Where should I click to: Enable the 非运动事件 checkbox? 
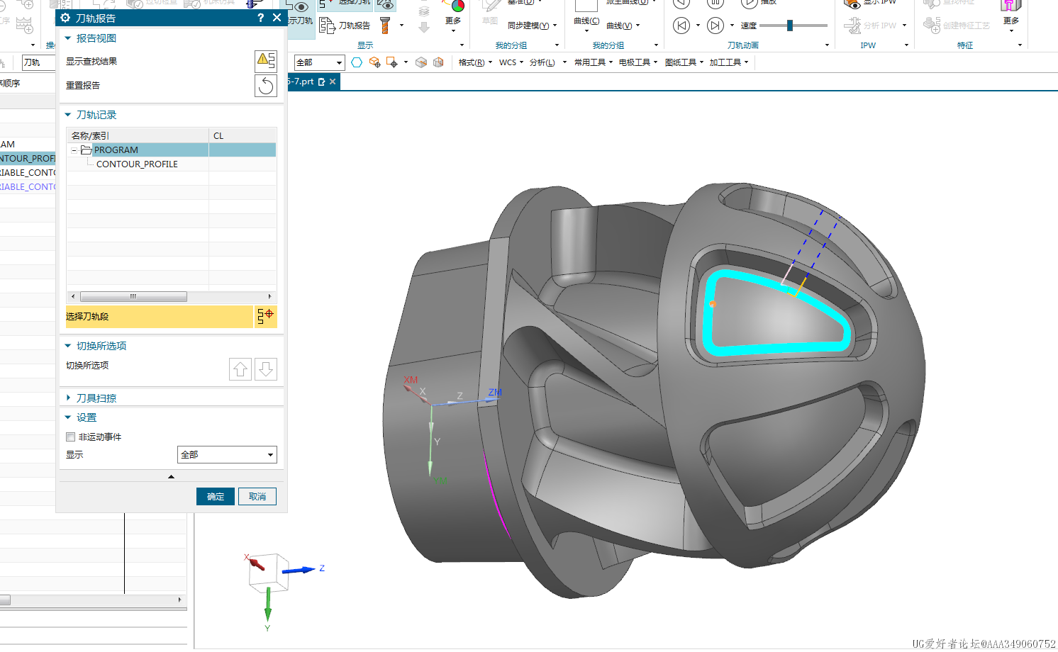[70, 437]
